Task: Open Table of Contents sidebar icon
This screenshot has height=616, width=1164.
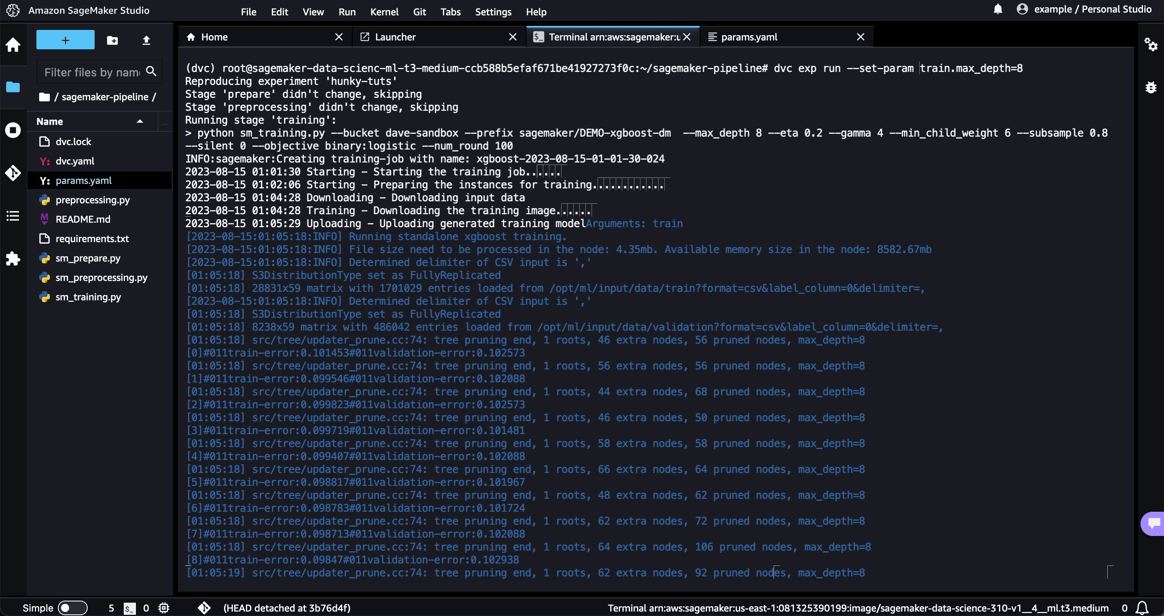Action: (x=13, y=216)
